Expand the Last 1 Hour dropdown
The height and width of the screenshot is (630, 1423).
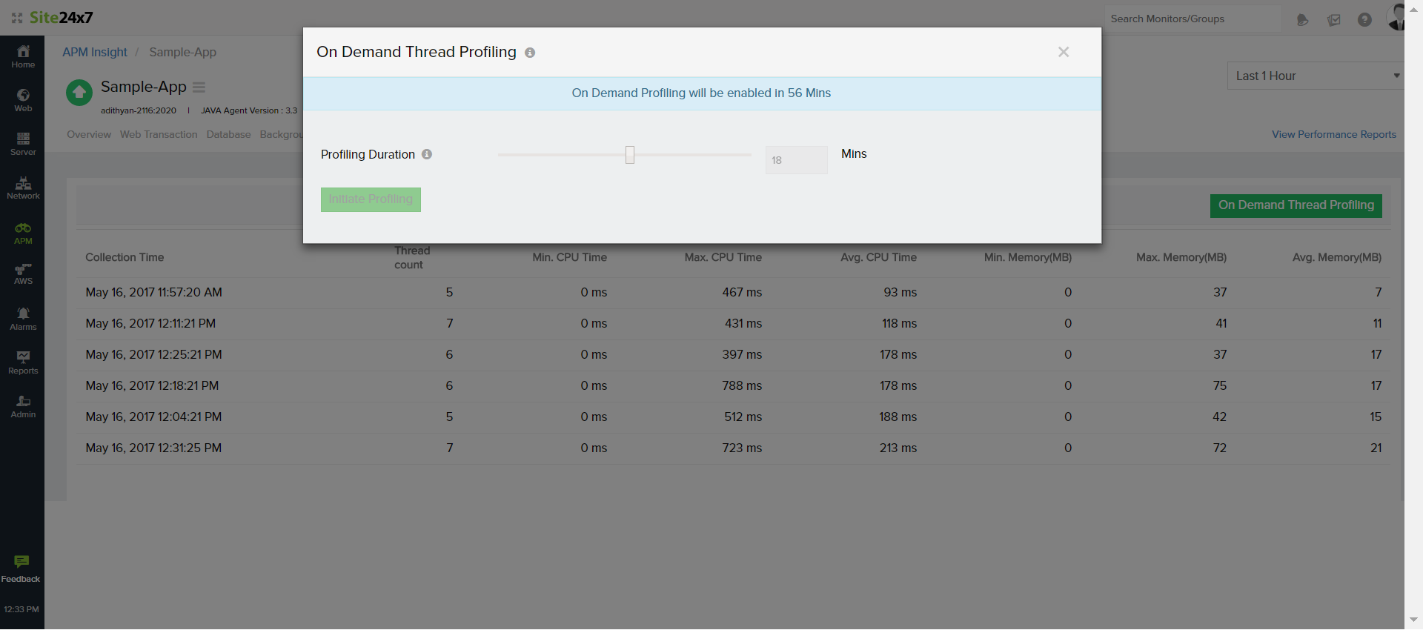(1316, 76)
